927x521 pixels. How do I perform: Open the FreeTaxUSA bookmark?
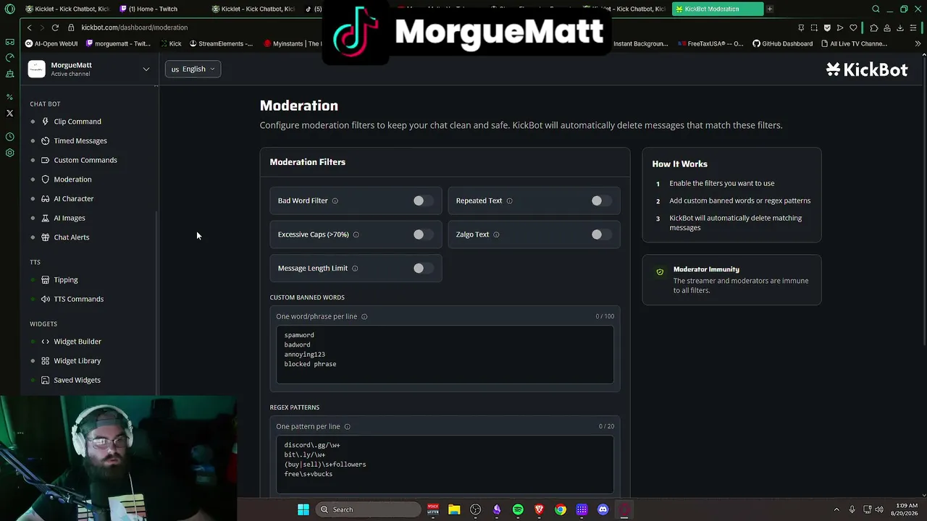tap(710, 43)
